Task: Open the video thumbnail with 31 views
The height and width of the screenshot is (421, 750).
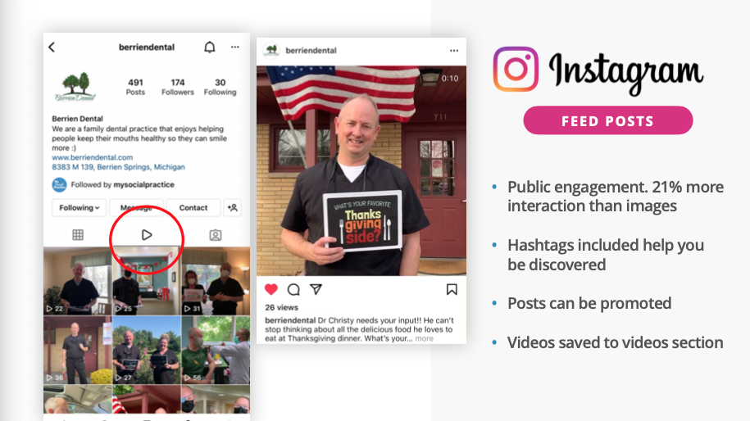Action: (x=216, y=281)
